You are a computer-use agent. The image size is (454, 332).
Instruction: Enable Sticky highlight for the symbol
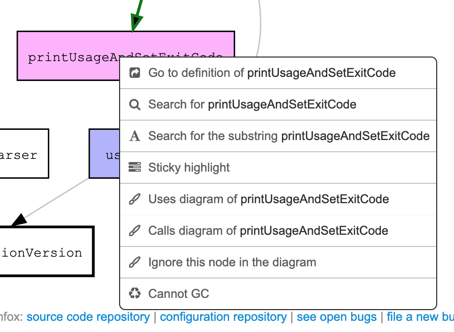point(189,167)
